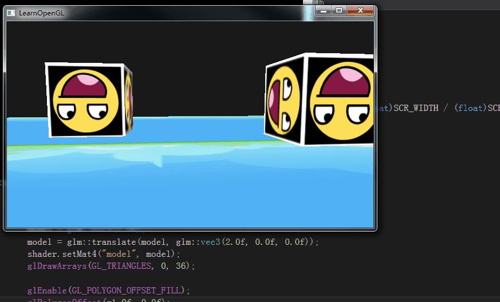Image resolution: width=500 pixels, height=302 pixels.
Task: Click the LearnOpenGL title bar text
Action: (41, 13)
